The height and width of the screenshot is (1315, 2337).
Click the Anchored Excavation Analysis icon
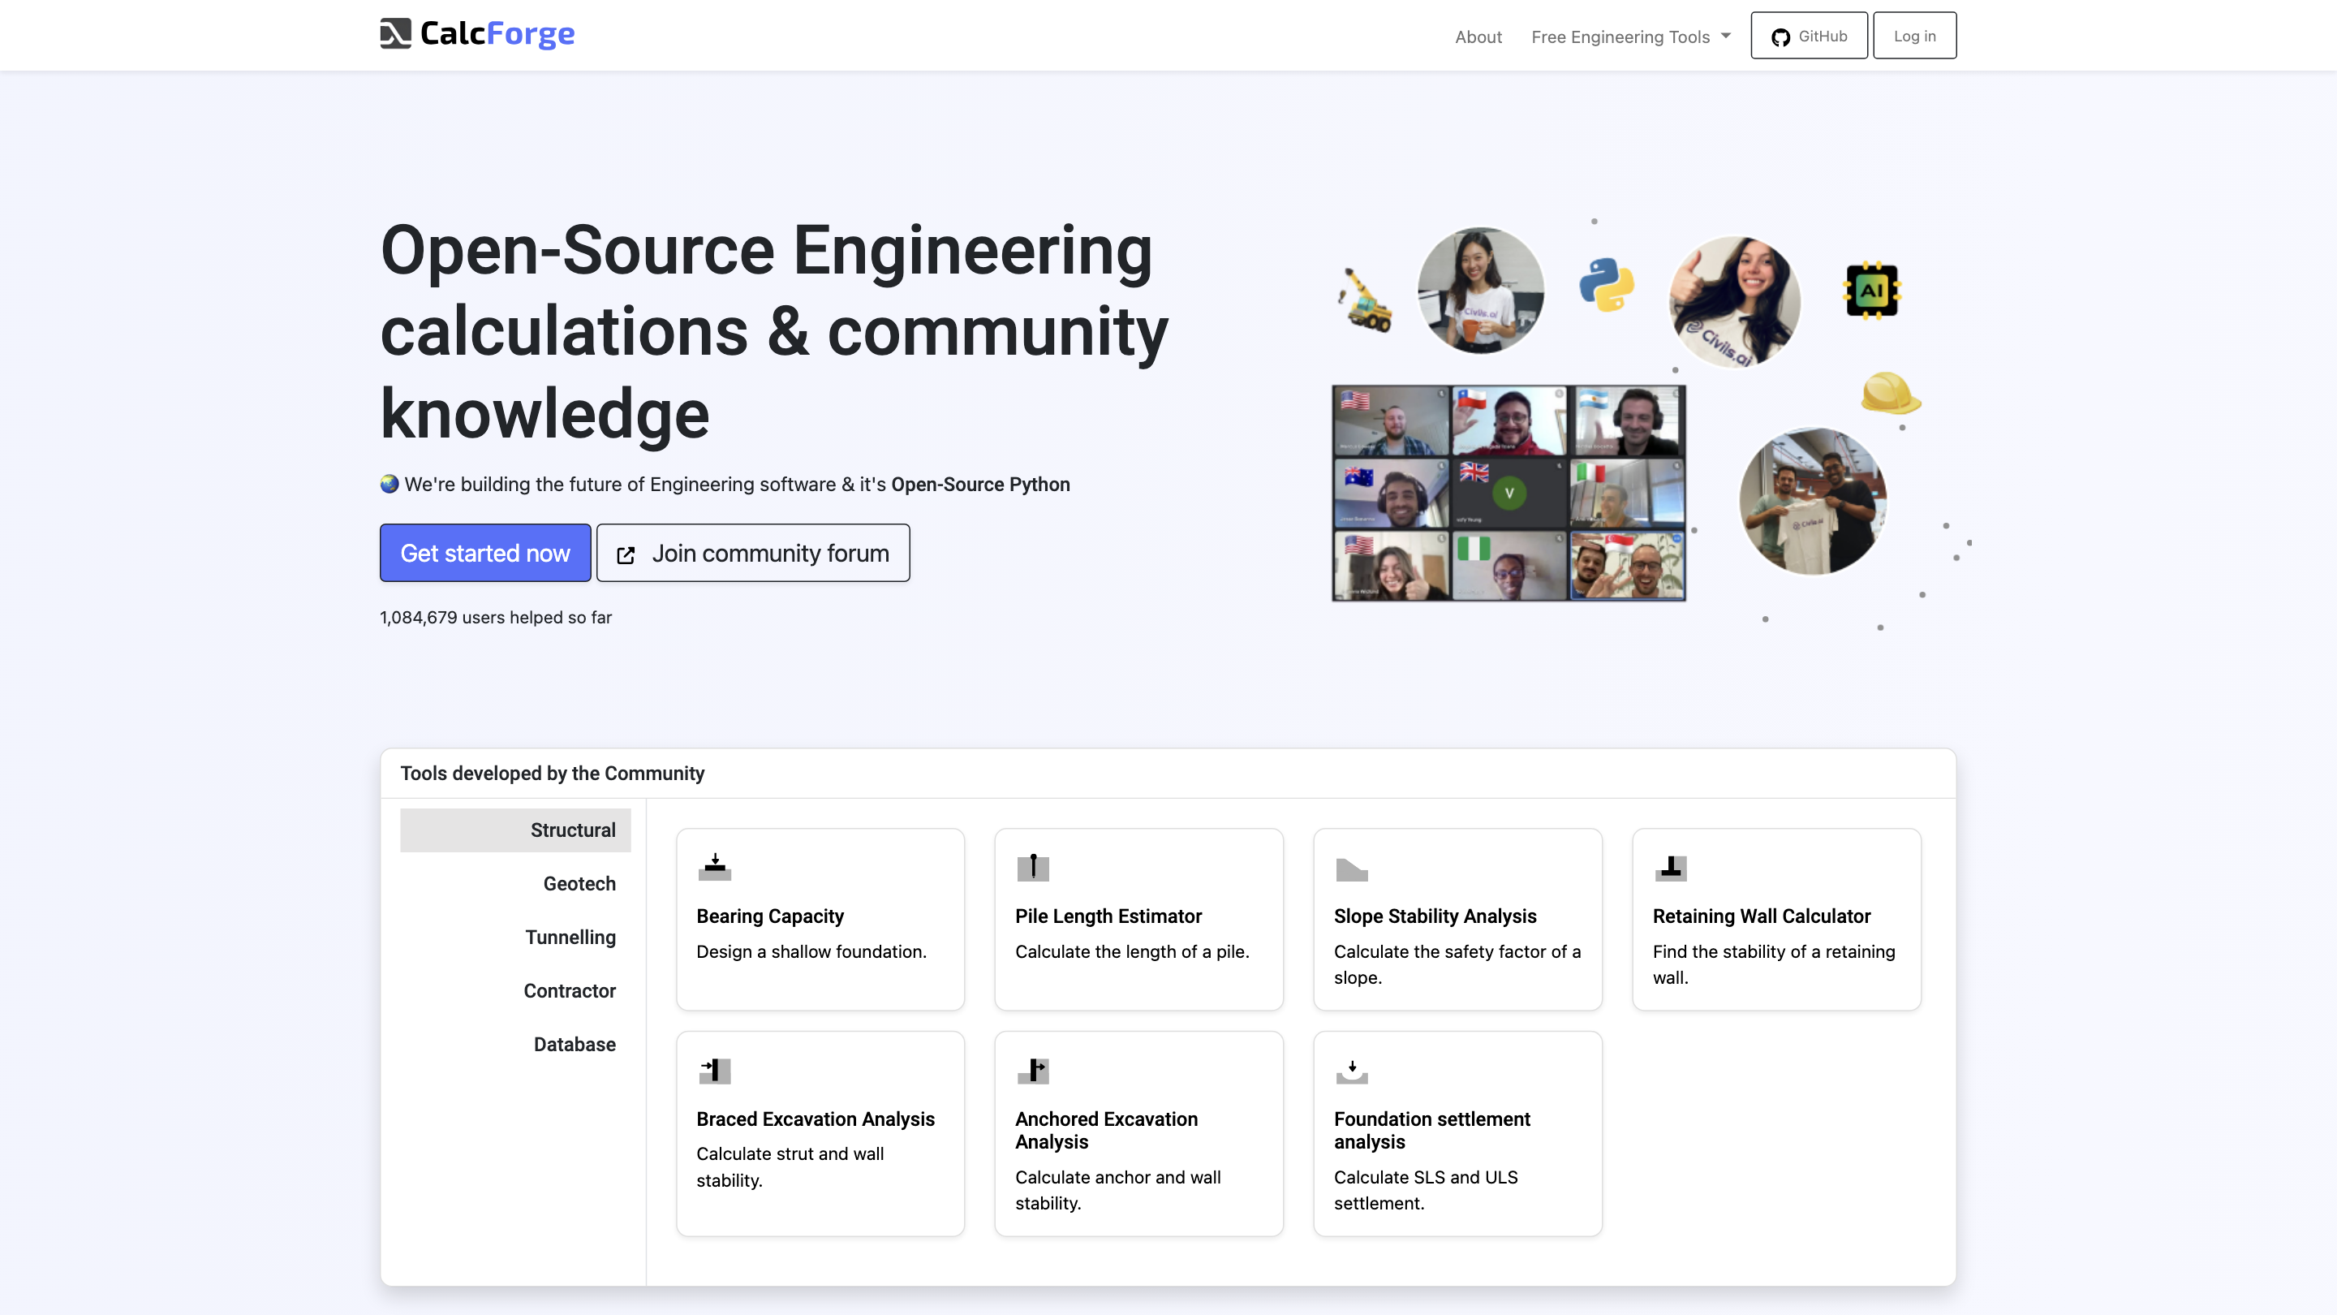1032,1070
